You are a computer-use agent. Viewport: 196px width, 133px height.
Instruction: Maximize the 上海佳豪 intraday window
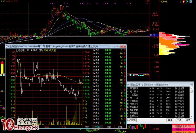tap(116, 46)
